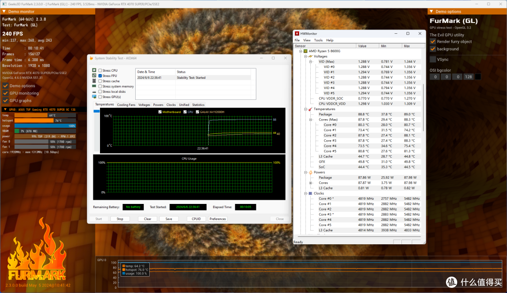Collapse the Clocks node in HWMonitor
The image size is (507, 293).
click(306, 193)
